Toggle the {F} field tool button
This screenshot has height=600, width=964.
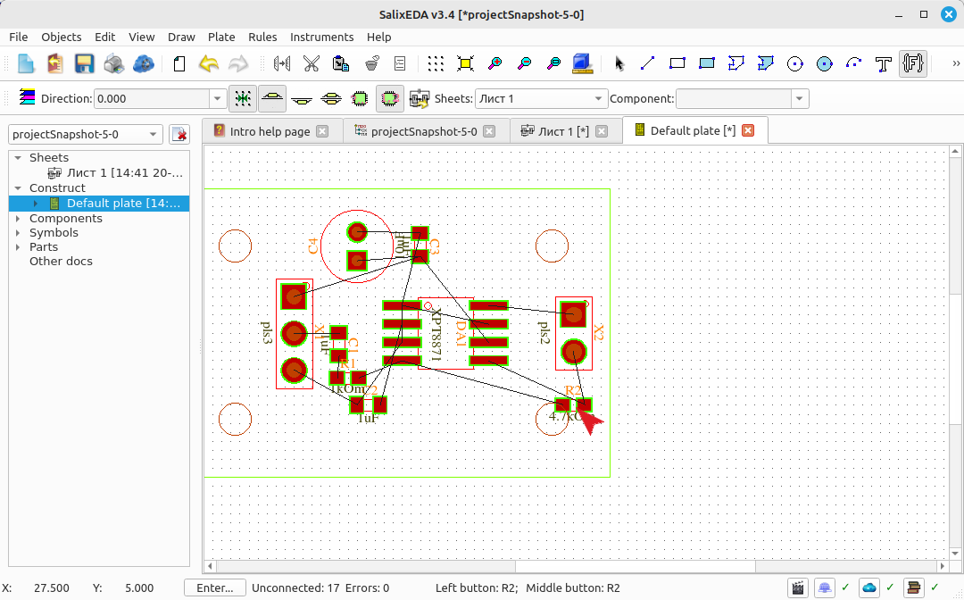pyautogui.click(x=913, y=63)
